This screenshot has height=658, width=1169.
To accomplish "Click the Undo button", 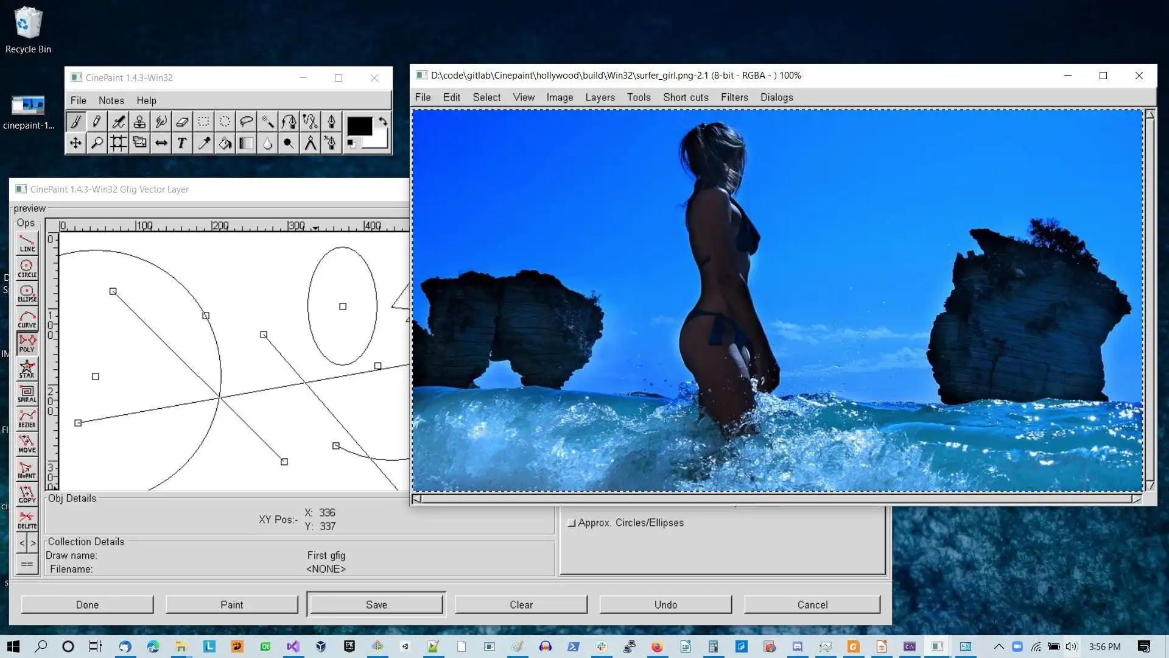I will tap(665, 604).
